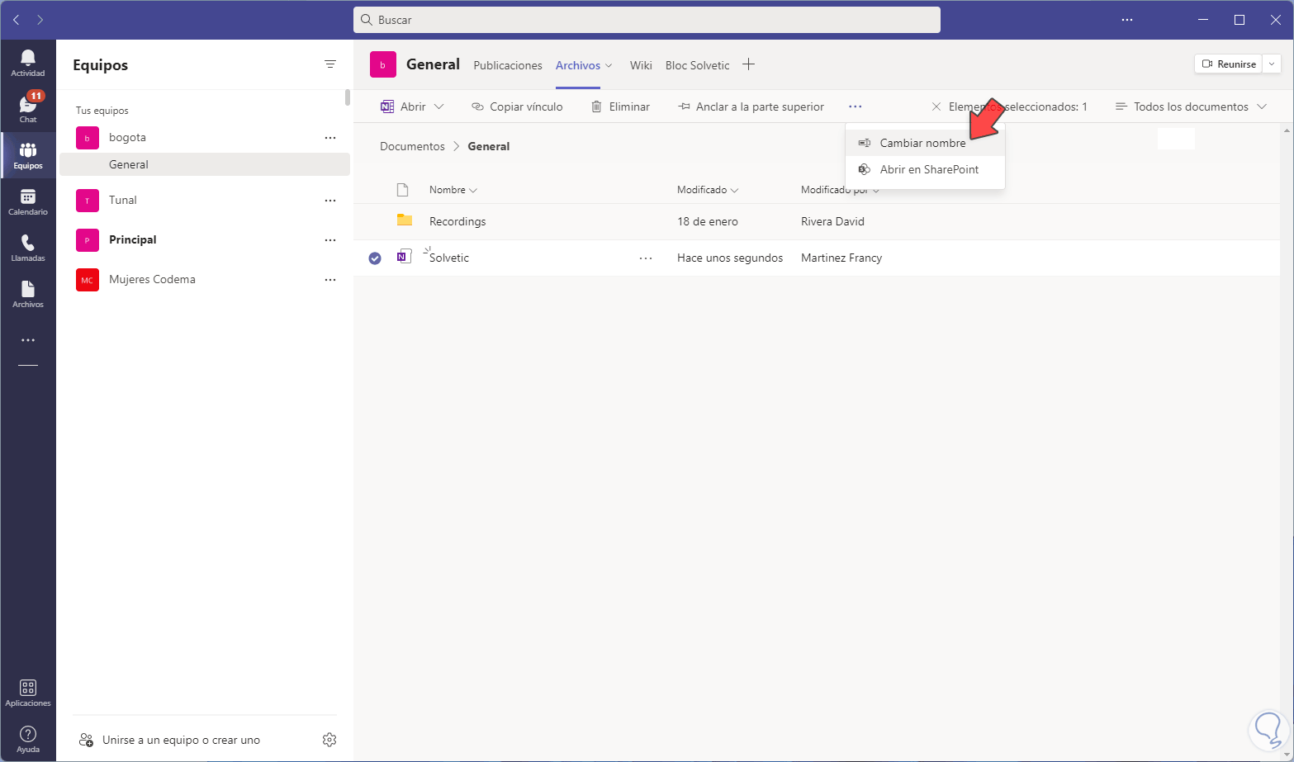Open manage teams gear icon

coord(329,740)
